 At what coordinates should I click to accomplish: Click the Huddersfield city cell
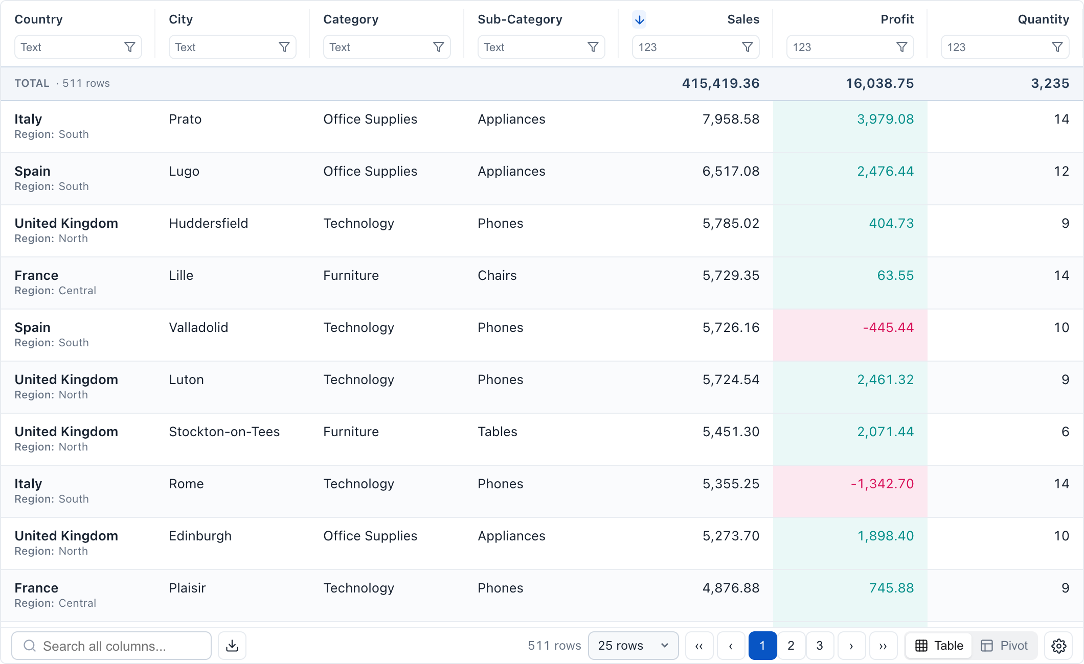tap(208, 223)
